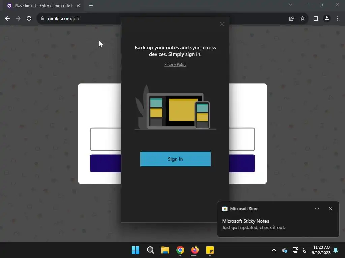Click the Gimkit favicon on the tab
The width and height of the screenshot is (345, 258).
pos(9,6)
